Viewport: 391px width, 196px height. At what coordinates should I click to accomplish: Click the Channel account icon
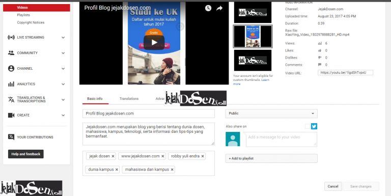tap(11, 69)
